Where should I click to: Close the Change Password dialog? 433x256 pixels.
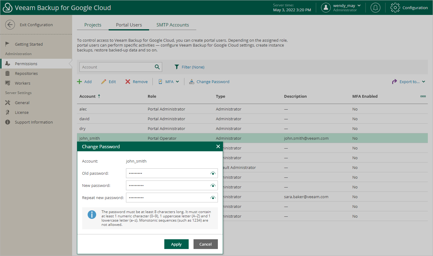218,146
